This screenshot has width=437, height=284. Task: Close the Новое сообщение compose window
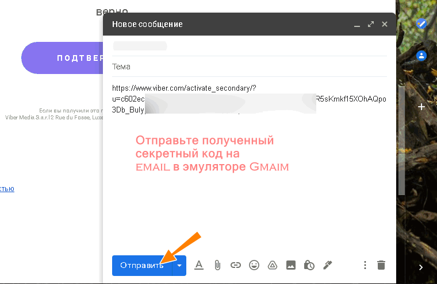[x=385, y=24]
